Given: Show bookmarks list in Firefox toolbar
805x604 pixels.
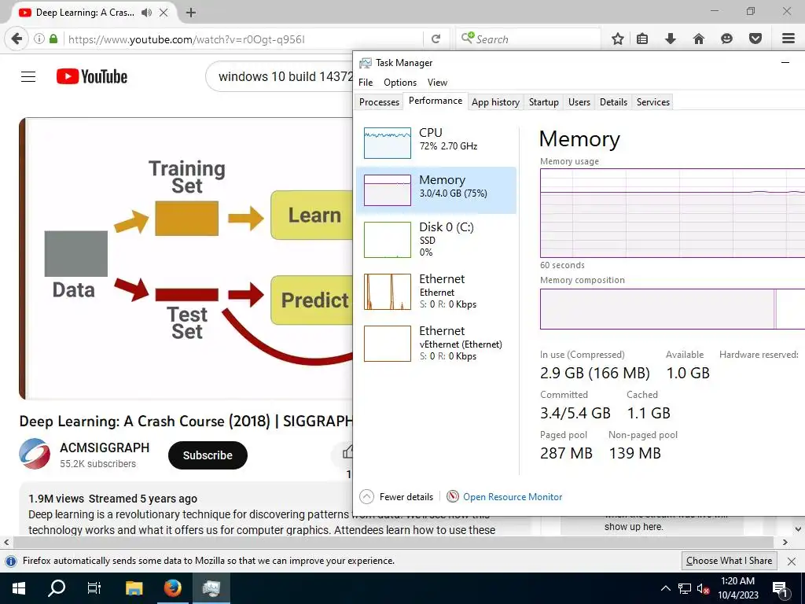Looking at the screenshot, I should (642, 39).
